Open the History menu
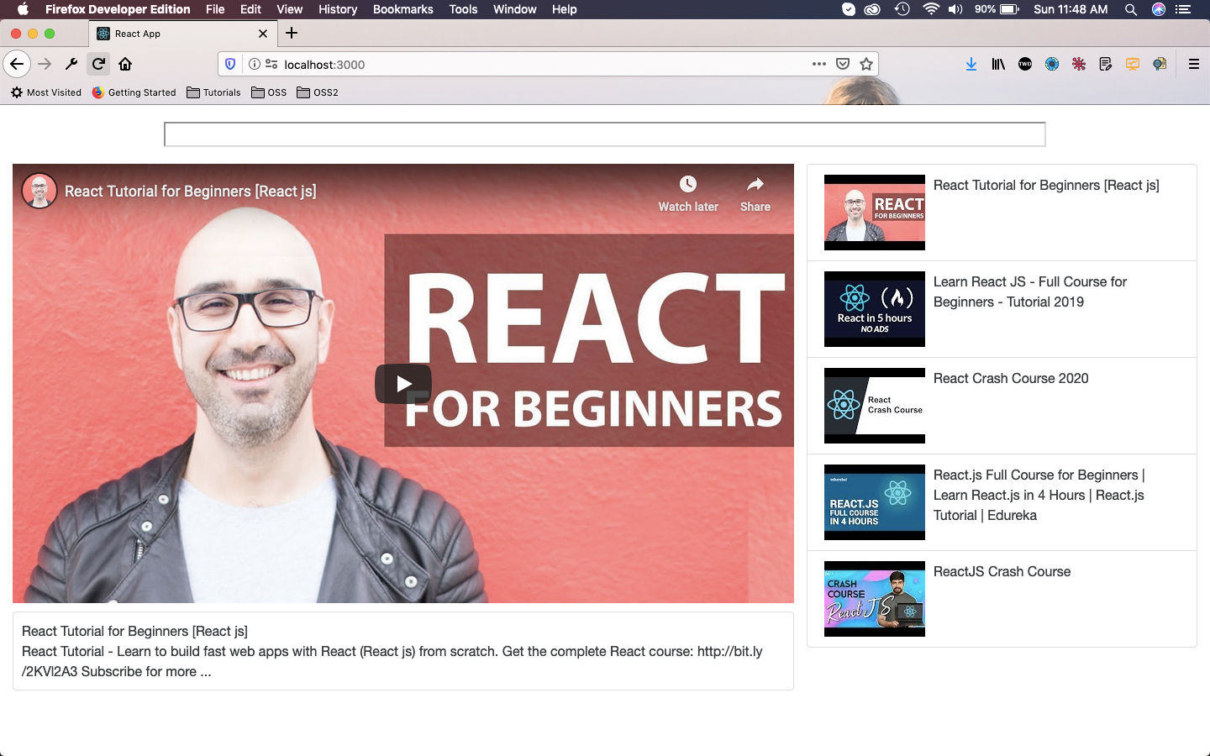Image resolution: width=1210 pixels, height=756 pixels. [x=338, y=9]
